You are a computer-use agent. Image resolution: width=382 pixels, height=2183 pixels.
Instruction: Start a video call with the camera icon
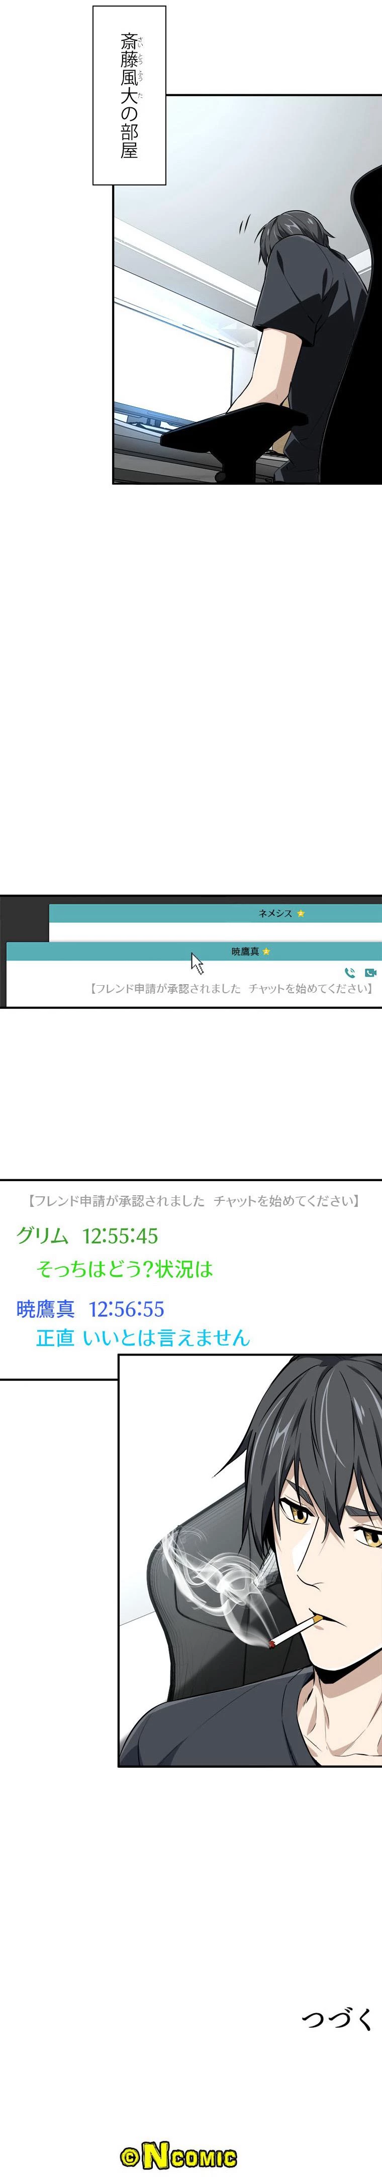[370, 973]
